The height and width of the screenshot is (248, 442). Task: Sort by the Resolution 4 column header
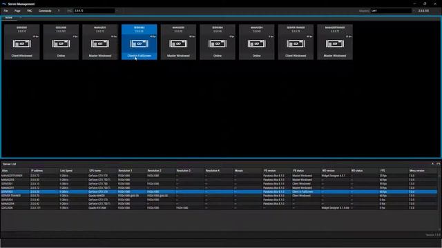pyautogui.click(x=218, y=171)
